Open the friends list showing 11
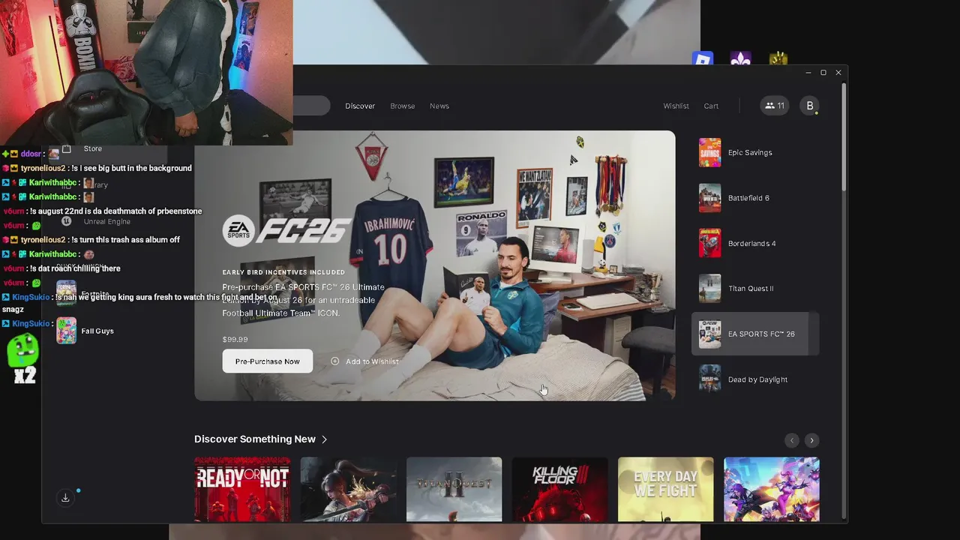This screenshot has width=960, height=540. pos(774,106)
